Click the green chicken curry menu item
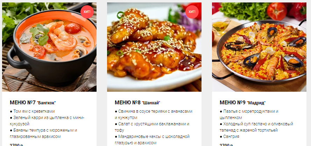The height and width of the screenshot is (146, 311). point(47,121)
